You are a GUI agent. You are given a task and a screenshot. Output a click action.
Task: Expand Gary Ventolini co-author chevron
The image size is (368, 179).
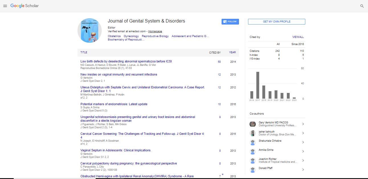[303, 124]
